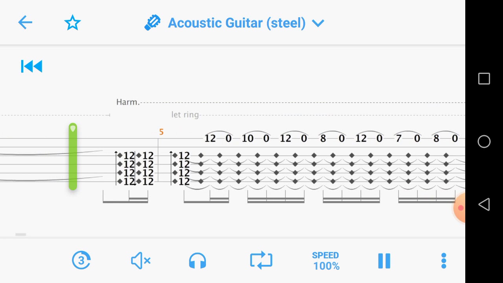Click the orange measure 5 number
Image resolution: width=503 pixels, height=283 pixels.
click(161, 132)
